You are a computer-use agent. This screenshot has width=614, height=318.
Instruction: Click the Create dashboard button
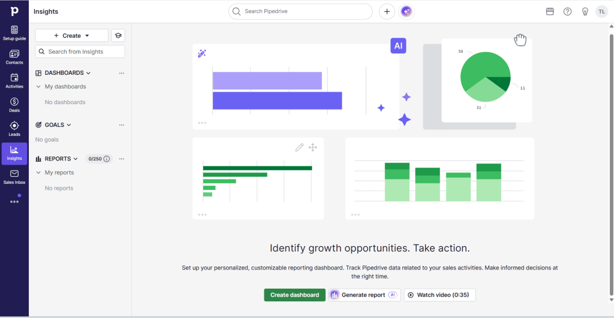tap(294, 295)
